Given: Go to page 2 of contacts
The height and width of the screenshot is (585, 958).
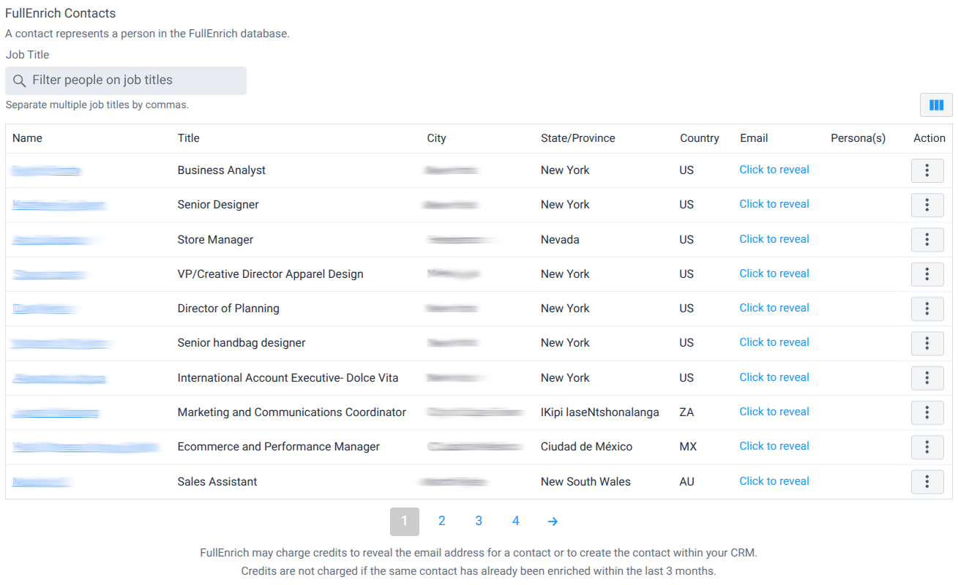Looking at the screenshot, I should [441, 521].
